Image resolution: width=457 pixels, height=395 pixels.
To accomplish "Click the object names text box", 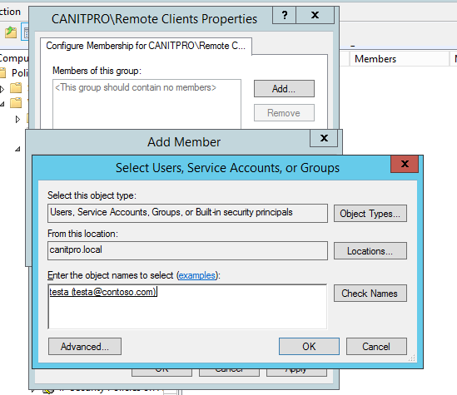I will click(187, 307).
